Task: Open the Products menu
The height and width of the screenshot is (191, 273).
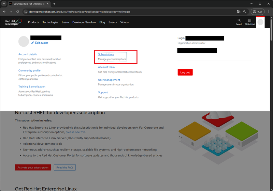Action: click(33, 22)
